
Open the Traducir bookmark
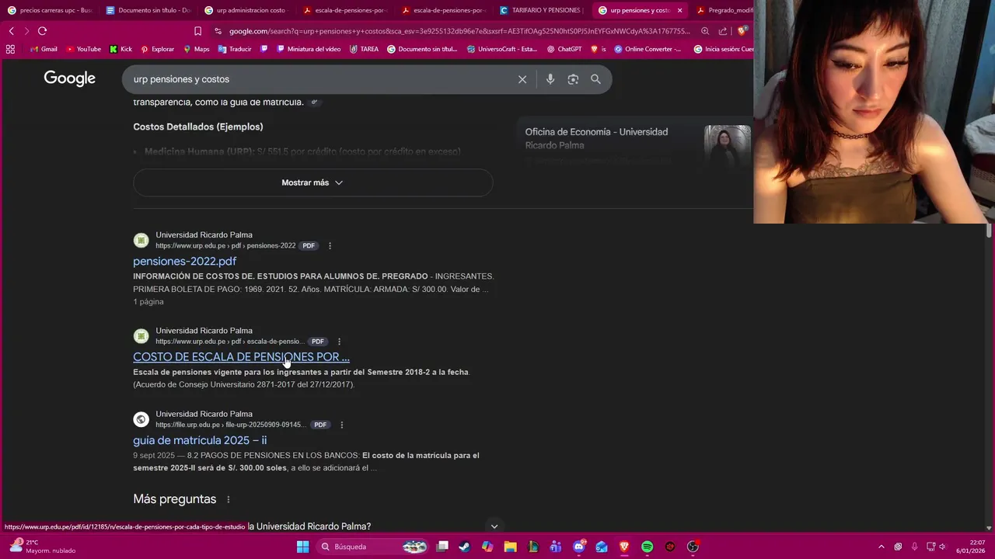pos(235,49)
